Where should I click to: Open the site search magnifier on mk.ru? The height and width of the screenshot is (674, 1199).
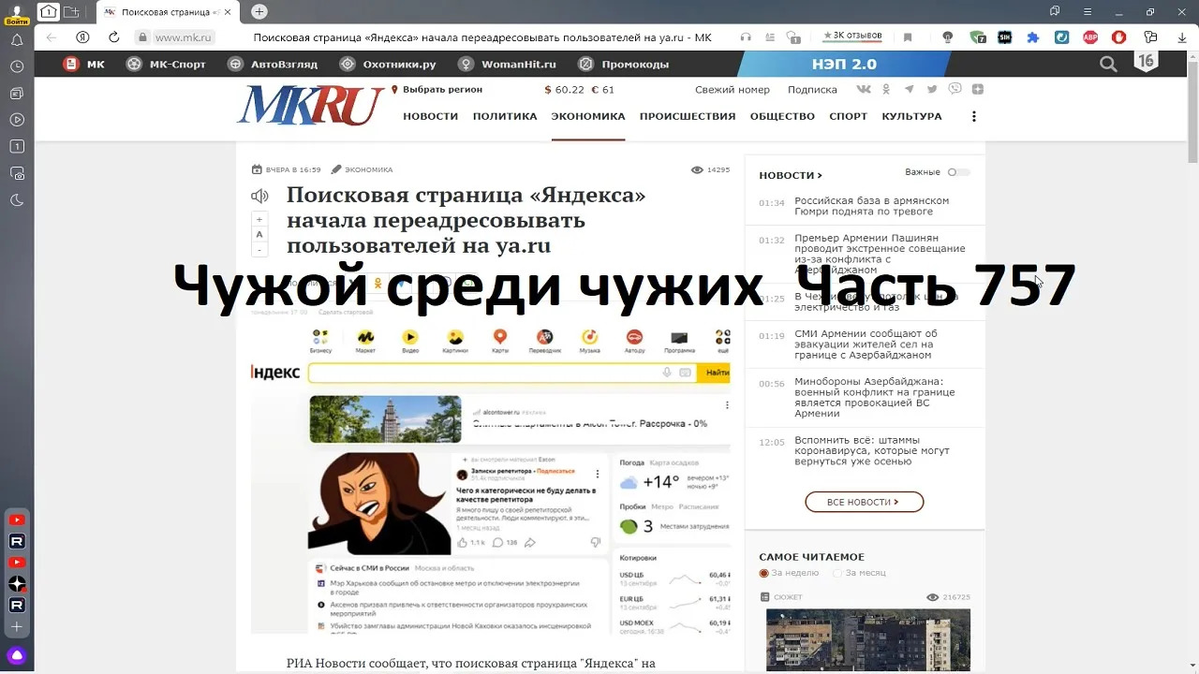[x=1108, y=65]
